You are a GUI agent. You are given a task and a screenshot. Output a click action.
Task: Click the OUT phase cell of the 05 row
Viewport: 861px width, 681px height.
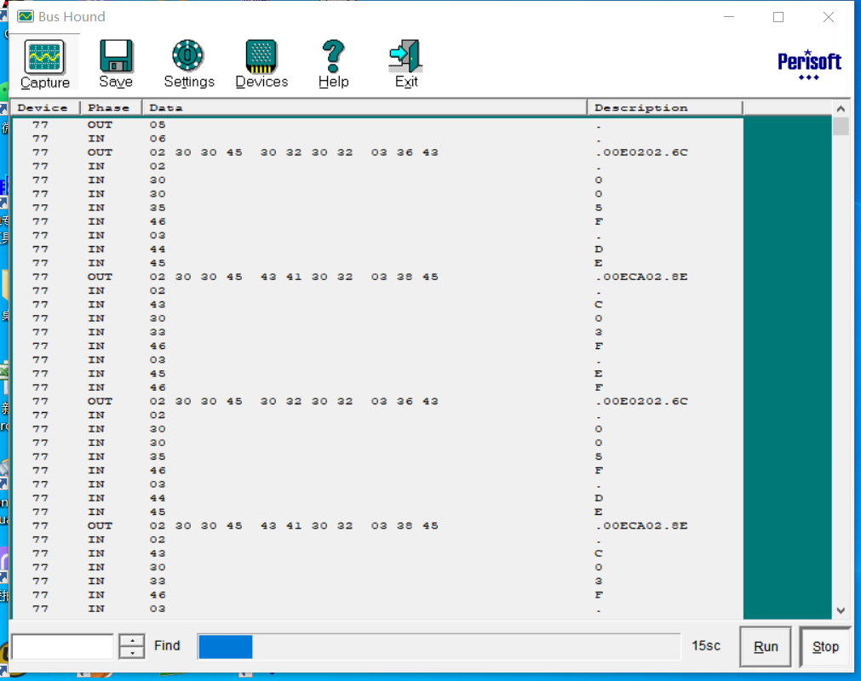100,124
